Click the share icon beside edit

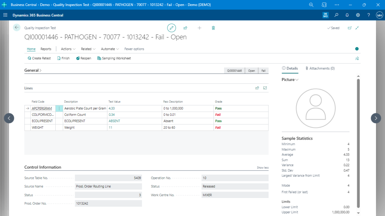(185, 28)
